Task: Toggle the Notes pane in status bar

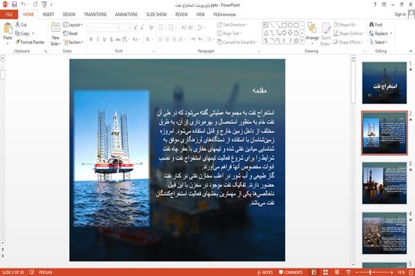Action: 265,272
